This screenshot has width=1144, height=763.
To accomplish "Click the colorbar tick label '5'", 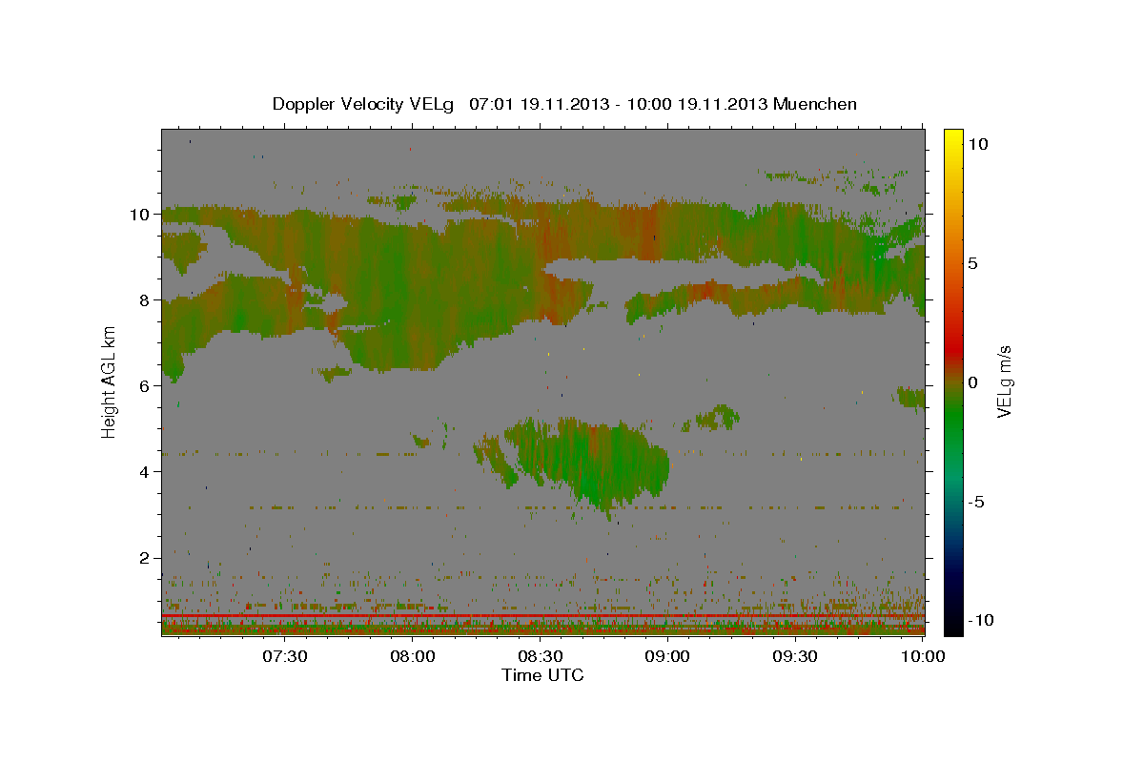I will click(x=972, y=263).
